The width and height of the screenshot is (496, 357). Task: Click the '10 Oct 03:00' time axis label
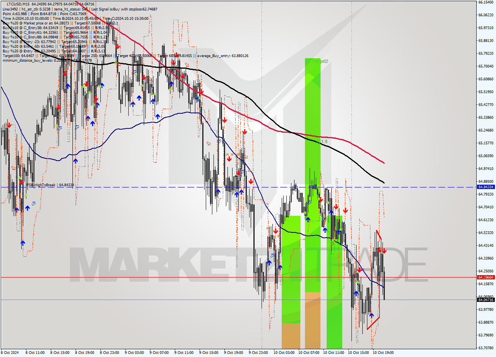pos(284,353)
